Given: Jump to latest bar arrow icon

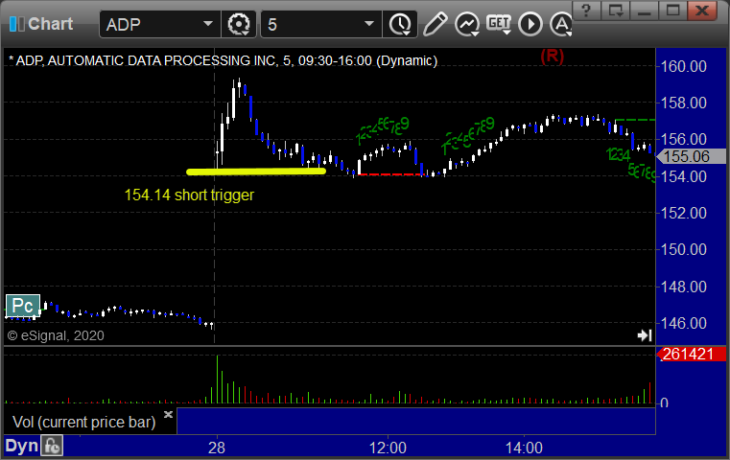Looking at the screenshot, I should click(x=645, y=334).
